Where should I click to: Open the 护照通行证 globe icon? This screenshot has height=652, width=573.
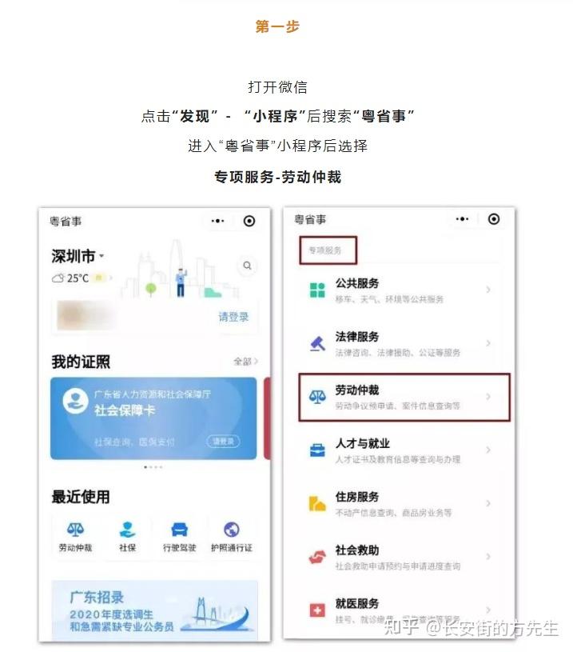pos(232,530)
